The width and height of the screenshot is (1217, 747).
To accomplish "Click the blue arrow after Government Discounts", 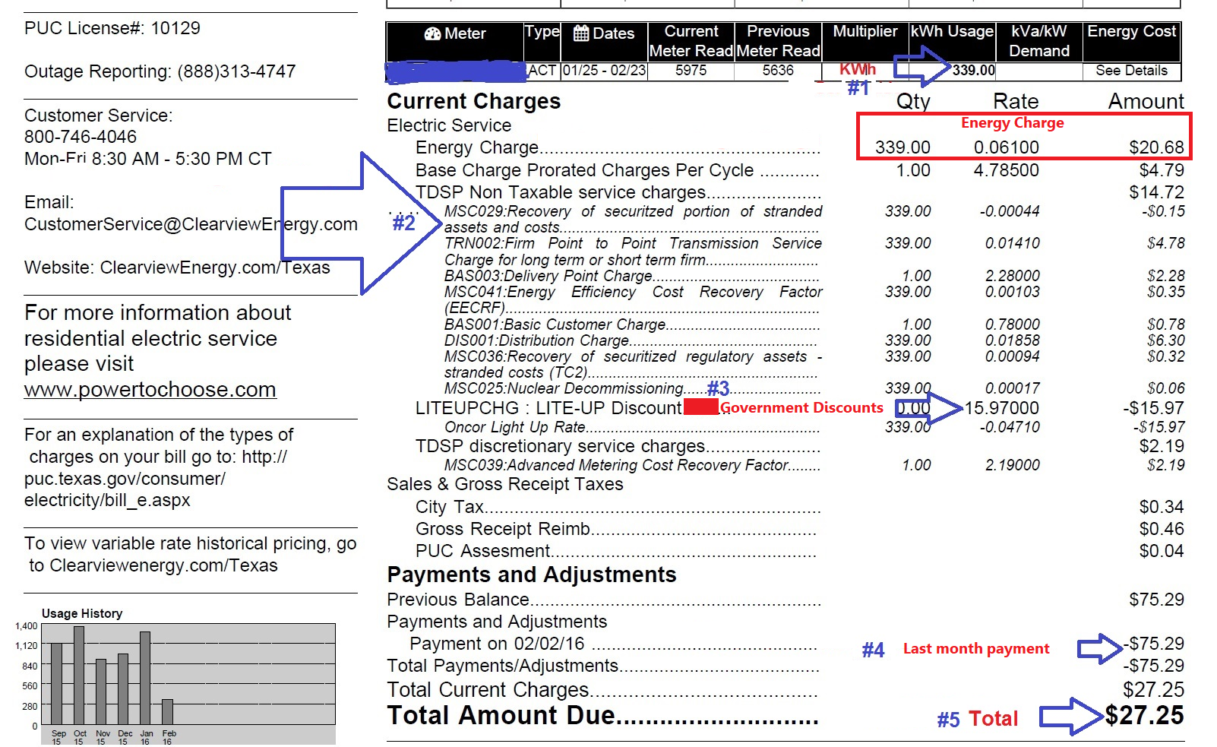I will point(931,408).
